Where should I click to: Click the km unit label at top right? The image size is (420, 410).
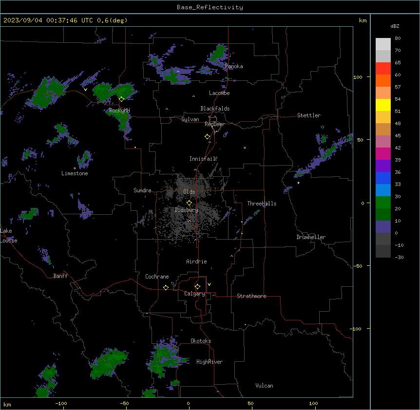click(x=363, y=20)
